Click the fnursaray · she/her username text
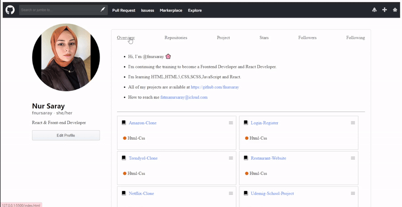Viewport: 402px width, 207px height. (x=52, y=113)
